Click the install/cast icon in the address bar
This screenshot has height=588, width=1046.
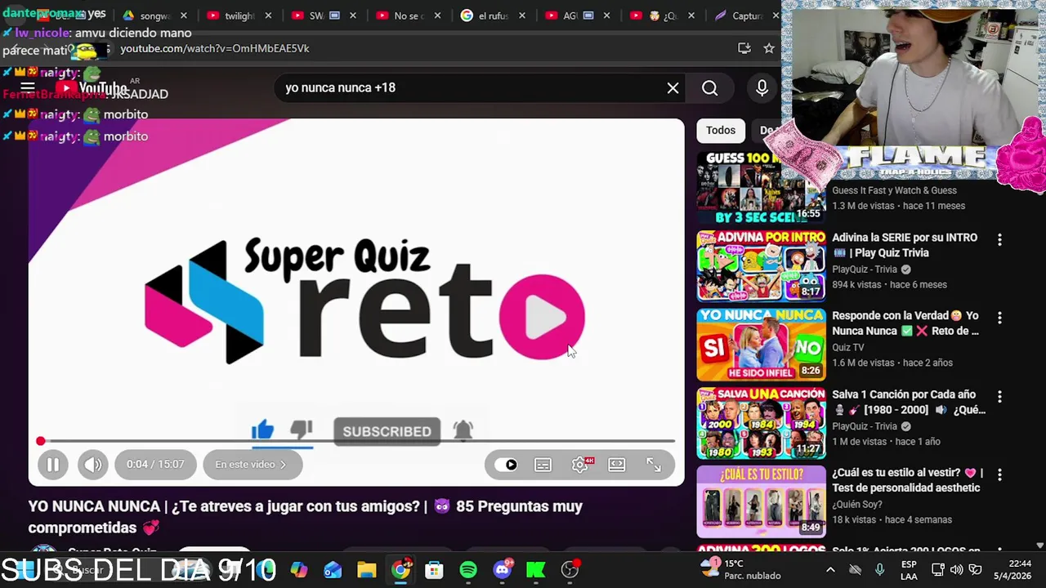click(744, 48)
